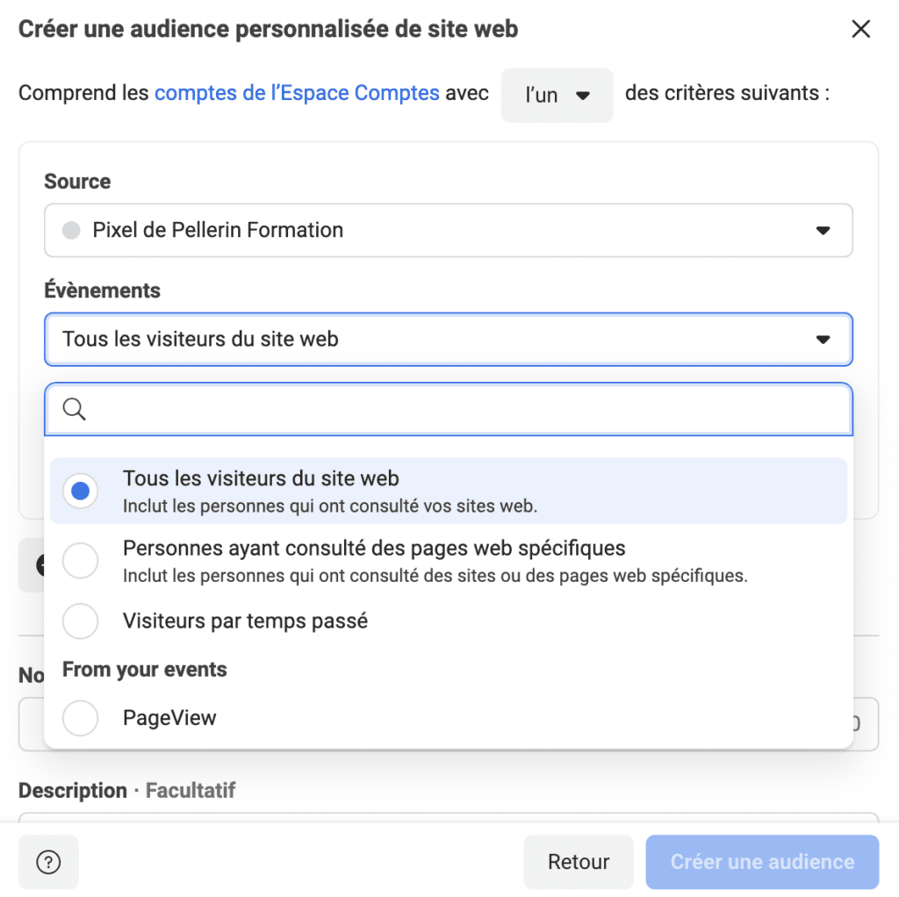Image resolution: width=899 pixels, height=897 pixels.
Task: Open the 'l'un' criteria dropdown
Action: point(557,95)
